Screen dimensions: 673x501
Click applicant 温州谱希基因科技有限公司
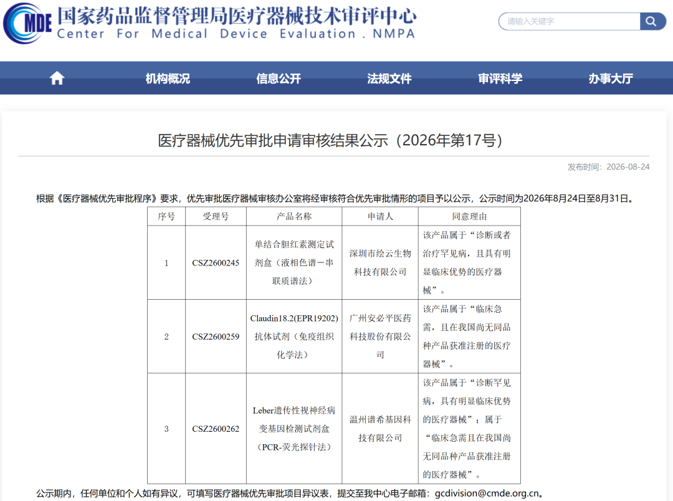pyautogui.click(x=380, y=429)
